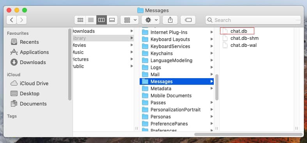Screen dimensions: 307x143
Task: Click the chat.db-wal document icon
Action: (225, 45)
